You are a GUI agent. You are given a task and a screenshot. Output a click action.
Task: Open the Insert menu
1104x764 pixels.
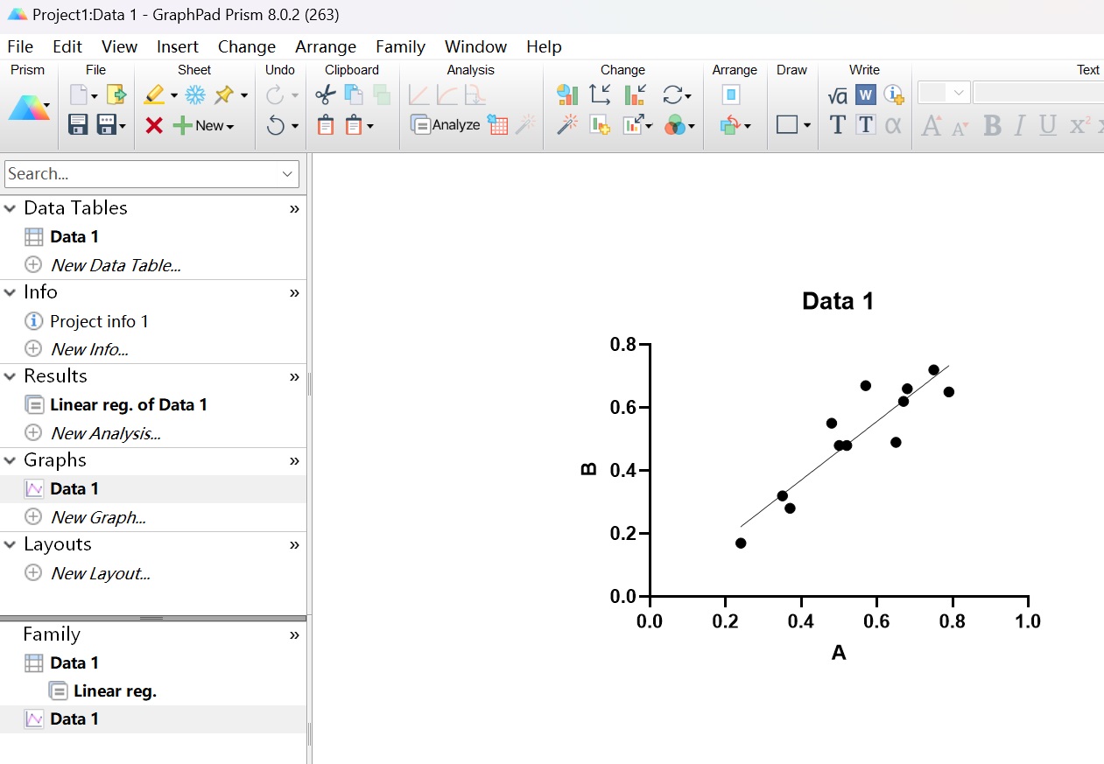click(x=178, y=47)
